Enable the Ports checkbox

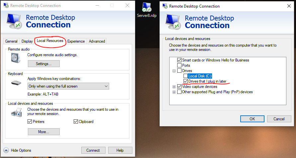click(179, 65)
